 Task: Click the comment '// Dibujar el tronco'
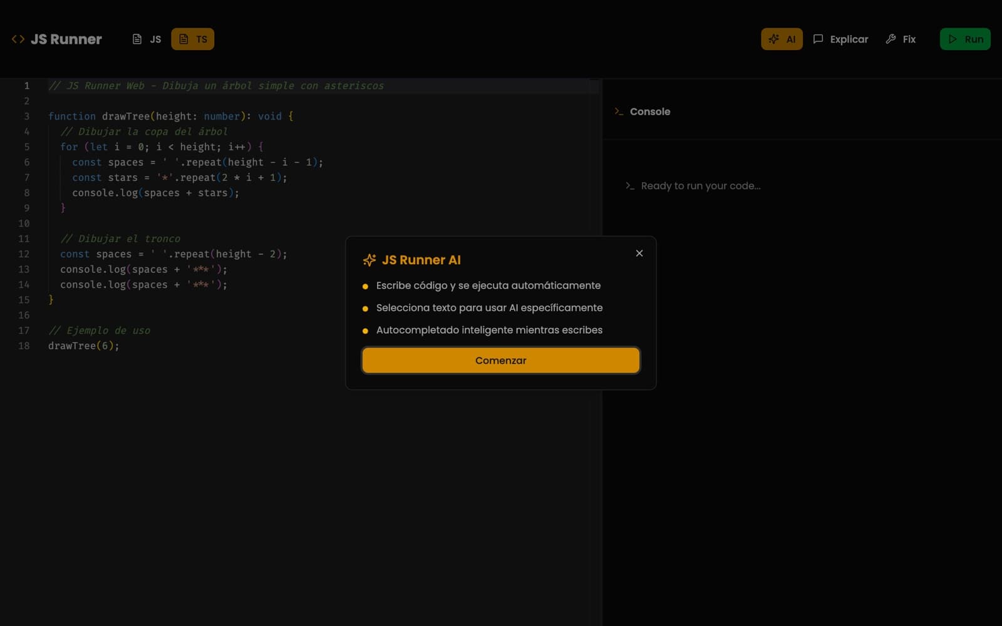point(120,239)
